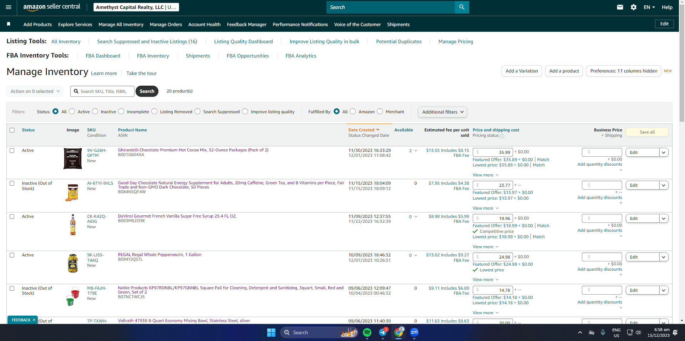
Task: Expand View more under Ghirardelli pricing
Action: pos(486,175)
